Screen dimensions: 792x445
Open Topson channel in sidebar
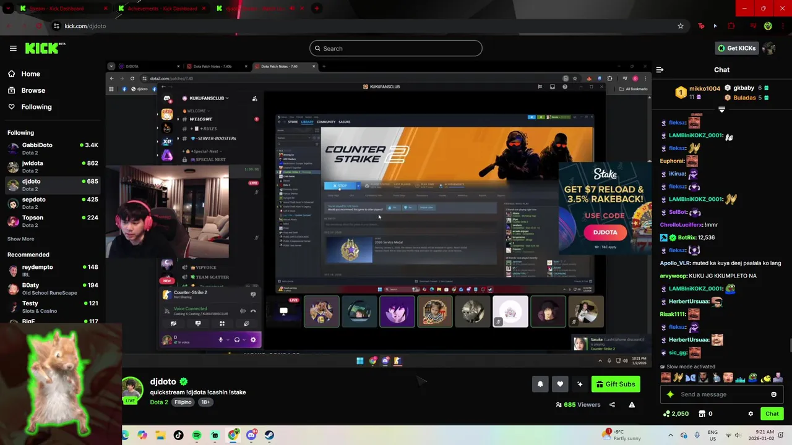coord(53,221)
